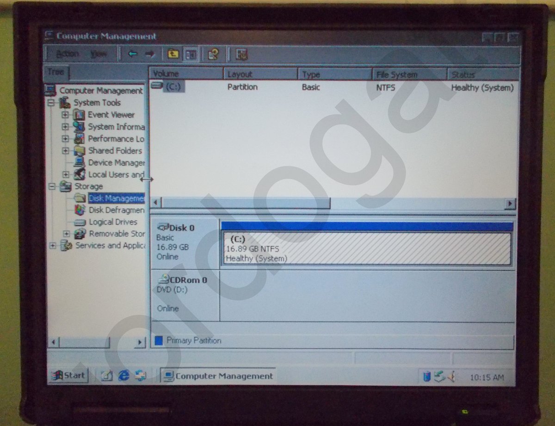Expand the Event Viewer node
Image resolution: width=555 pixels, height=426 pixels.
pos(65,115)
